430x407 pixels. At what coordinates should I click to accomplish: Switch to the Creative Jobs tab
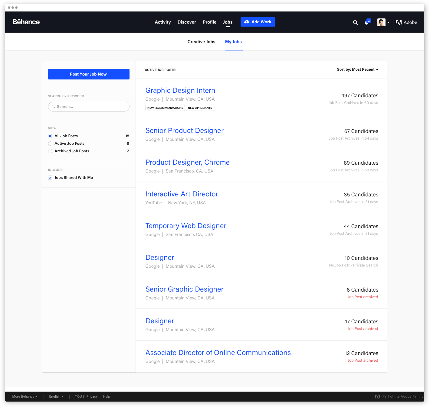point(201,42)
